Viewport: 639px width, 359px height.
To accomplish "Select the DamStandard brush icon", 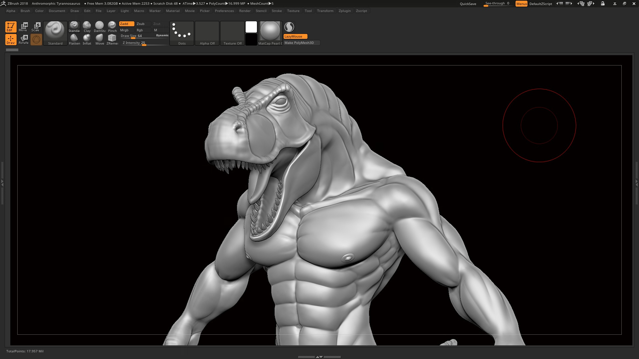I will tap(99, 27).
